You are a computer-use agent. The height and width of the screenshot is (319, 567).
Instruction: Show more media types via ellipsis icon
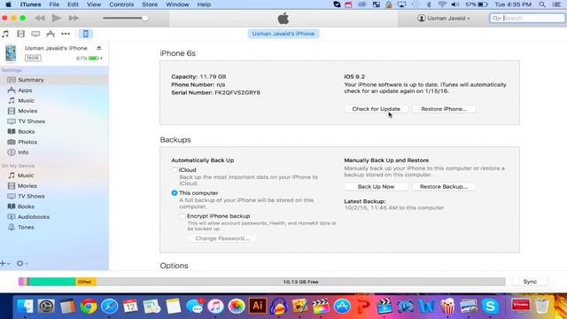[66, 34]
